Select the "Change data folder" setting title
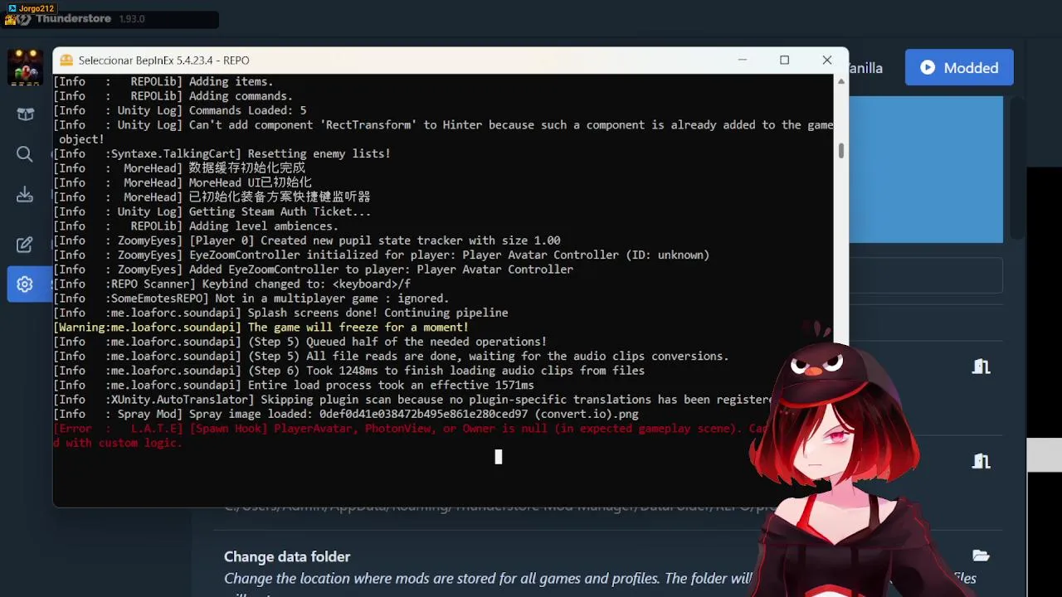This screenshot has height=597, width=1062. point(287,556)
